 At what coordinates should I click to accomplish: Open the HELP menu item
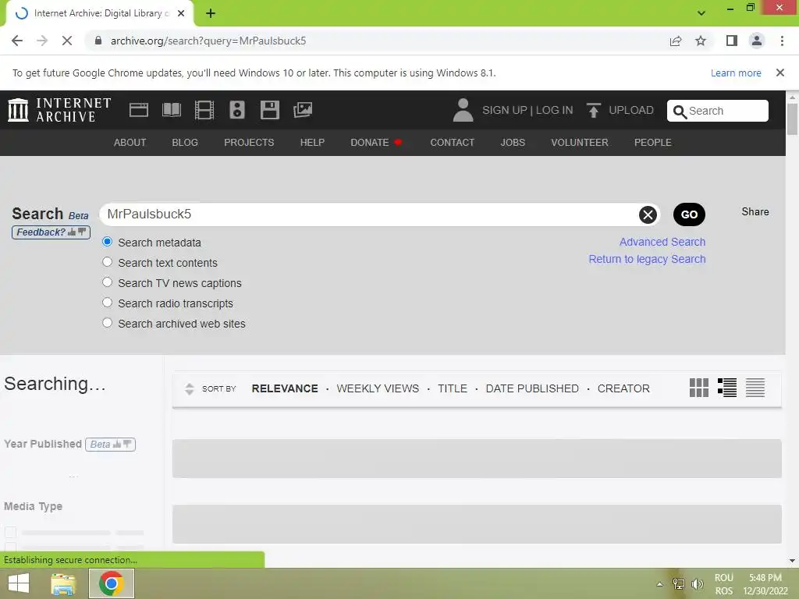tap(312, 143)
